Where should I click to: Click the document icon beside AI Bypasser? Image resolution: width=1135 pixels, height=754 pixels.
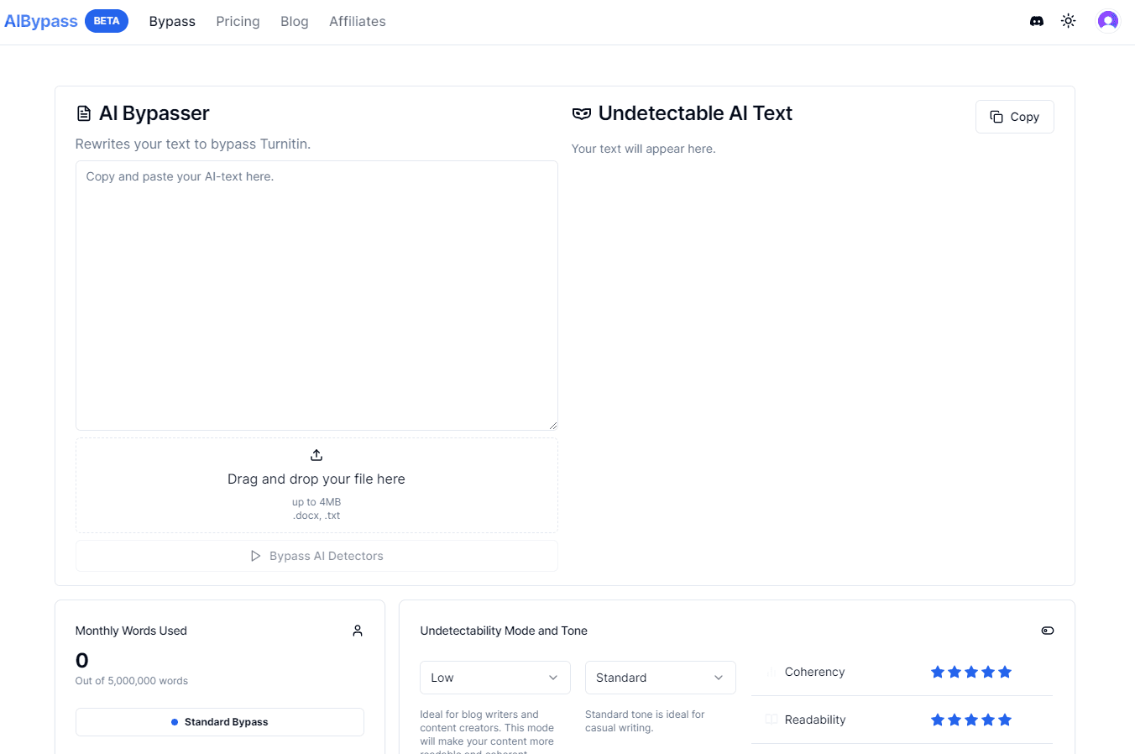(x=84, y=113)
